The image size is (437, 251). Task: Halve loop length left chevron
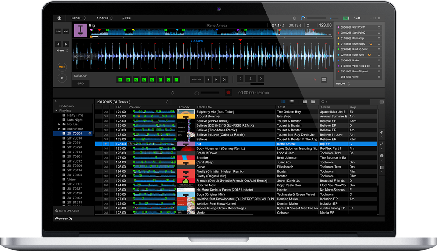click(240, 78)
